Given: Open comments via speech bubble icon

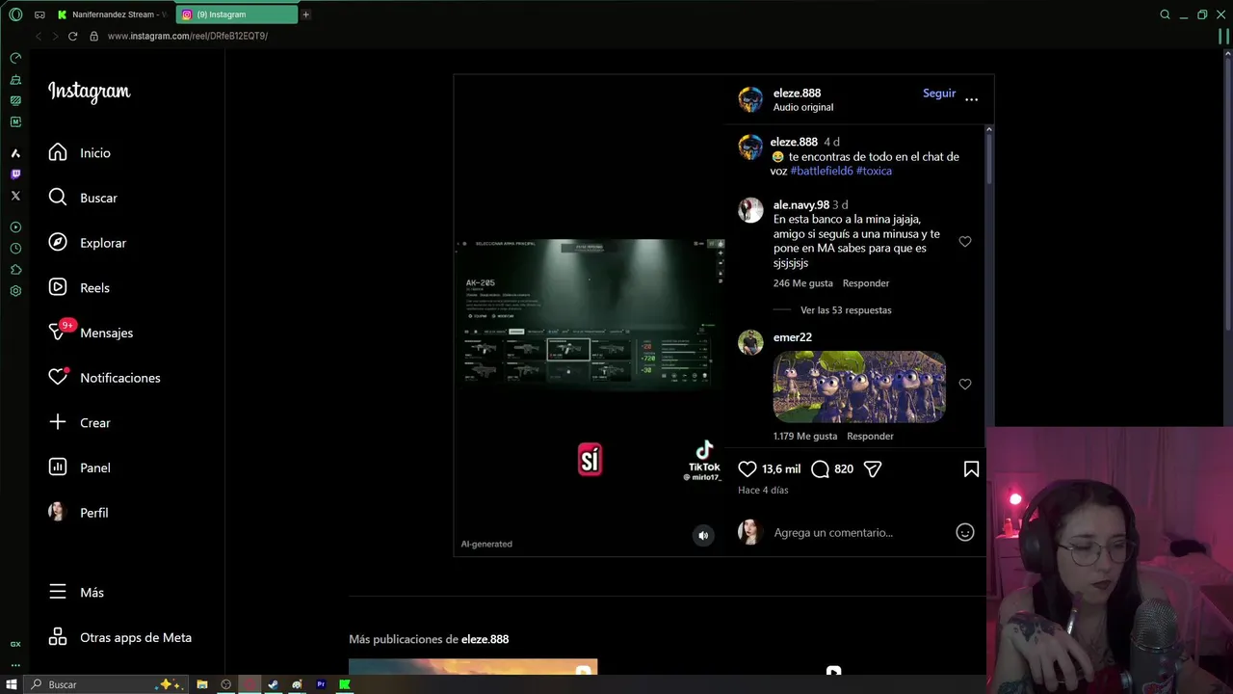Looking at the screenshot, I should point(820,468).
